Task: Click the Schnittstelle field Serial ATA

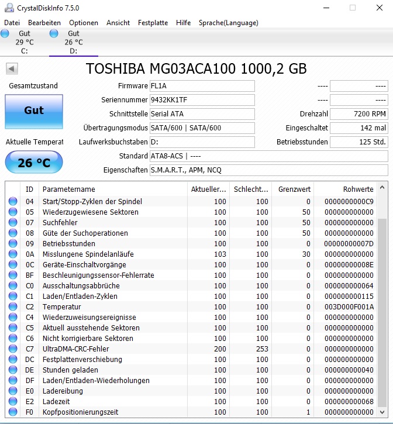Action: [x=202, y=114]
